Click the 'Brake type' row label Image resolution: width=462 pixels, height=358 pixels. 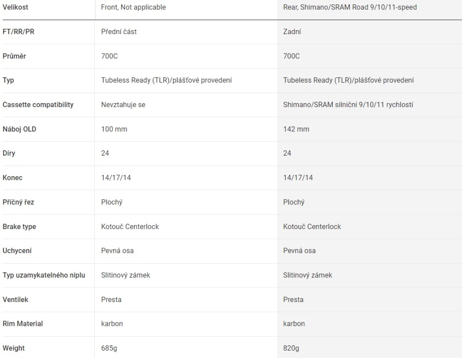tap(19, 227)
